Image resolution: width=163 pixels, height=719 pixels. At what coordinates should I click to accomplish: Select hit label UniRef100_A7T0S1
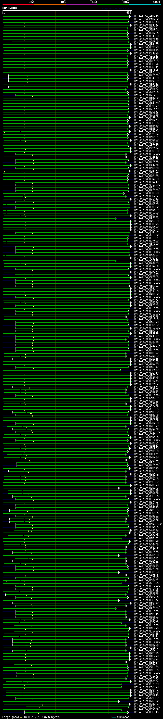[146, 95]
